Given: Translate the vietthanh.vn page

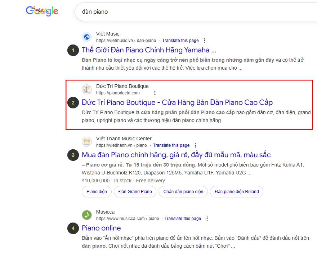Looking at the screenshot, I should 171,145.
